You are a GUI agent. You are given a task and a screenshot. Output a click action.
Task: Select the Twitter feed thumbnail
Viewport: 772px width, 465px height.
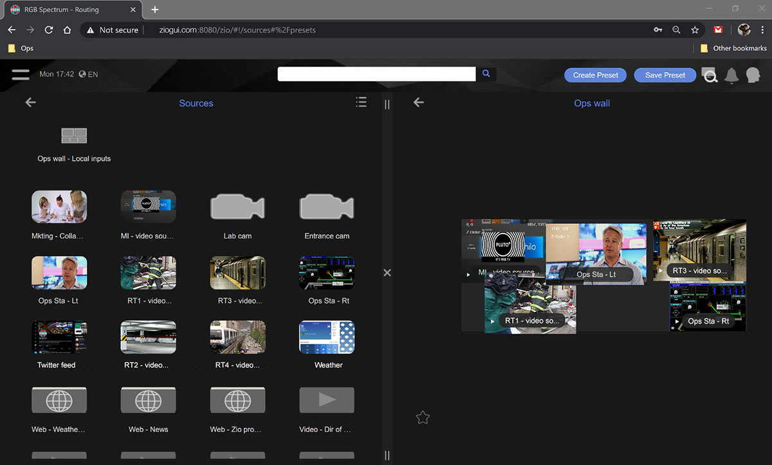pyautogui.click(x=59, y=337)
